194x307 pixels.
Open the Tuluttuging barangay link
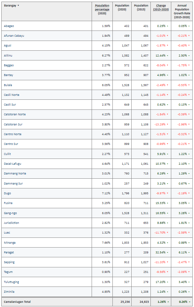point(11,282)
